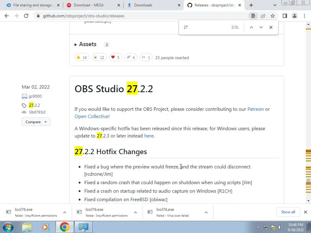Bookmark this page with the star icon
The image size is (311, 233).
pyautogui.click(x=273, y=16)
